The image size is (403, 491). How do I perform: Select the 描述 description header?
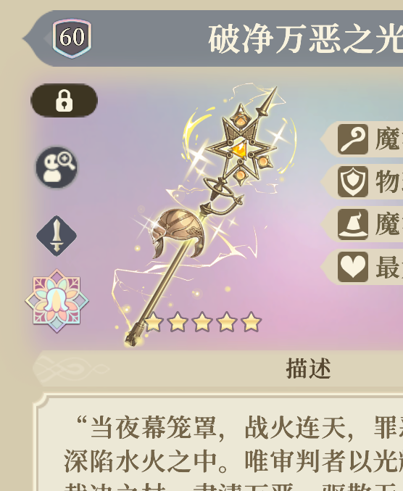click(308, 369)
